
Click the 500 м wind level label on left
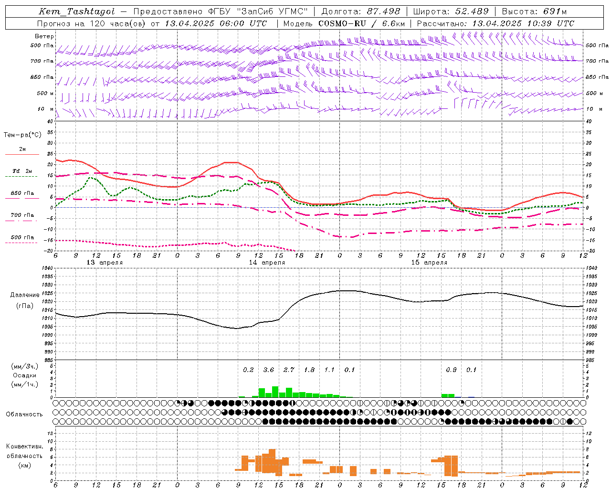point(45,93)
